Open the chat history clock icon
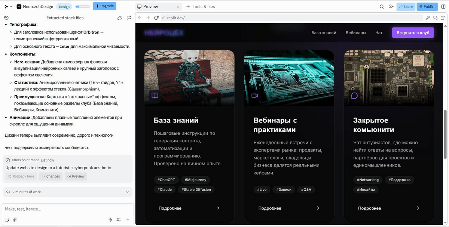The image size is (449, 227). click(6, 18)
